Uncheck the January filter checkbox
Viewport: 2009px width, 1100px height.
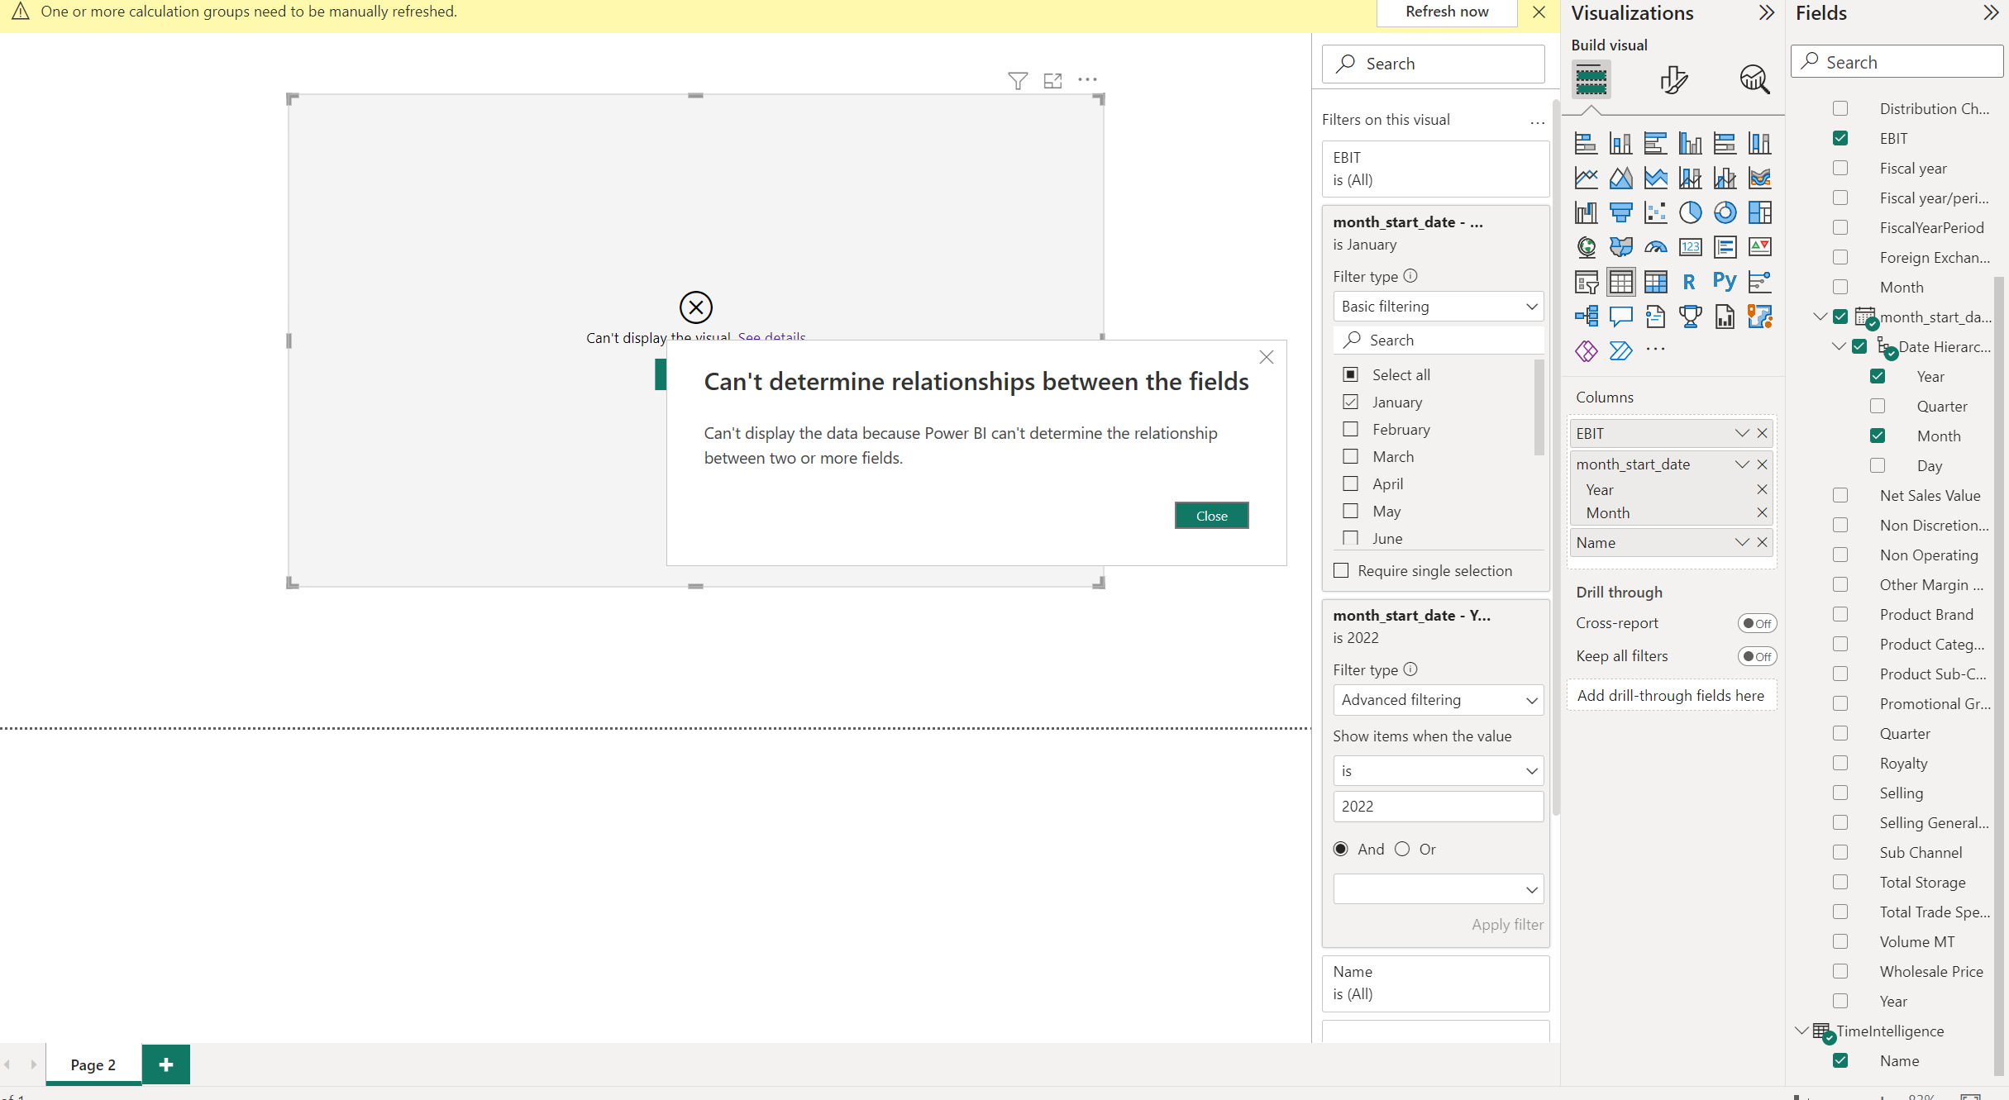tap(1350, 402)
